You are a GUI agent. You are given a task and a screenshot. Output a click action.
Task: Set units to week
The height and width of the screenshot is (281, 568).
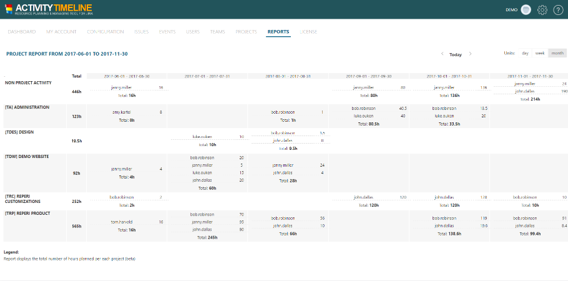tap(539, 53)
